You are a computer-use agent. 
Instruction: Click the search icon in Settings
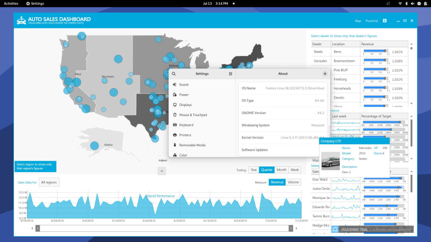click(x=173, y=74)
